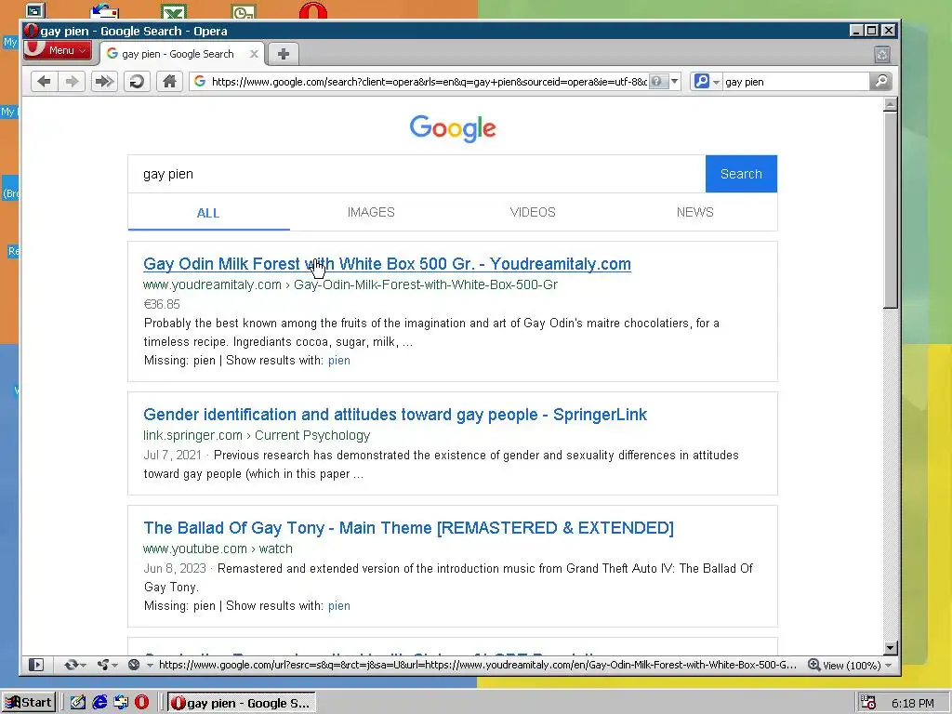The width and height of the screenshot is (952, 714).
Task: Reload the page with the refresh icon
Action: [x=138, y=82]
